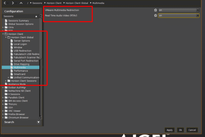205x137 pixels.
Task: Click the Apply button
Action: (170, 130)
